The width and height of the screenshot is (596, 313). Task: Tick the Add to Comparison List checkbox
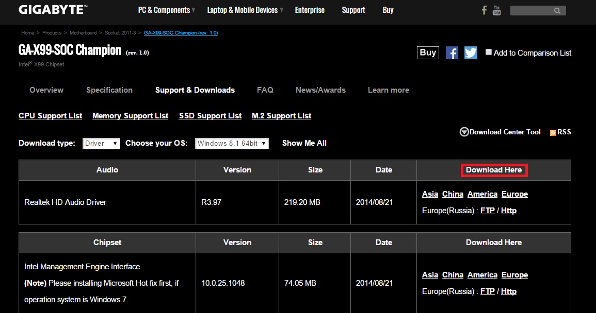tap(489, 53)
